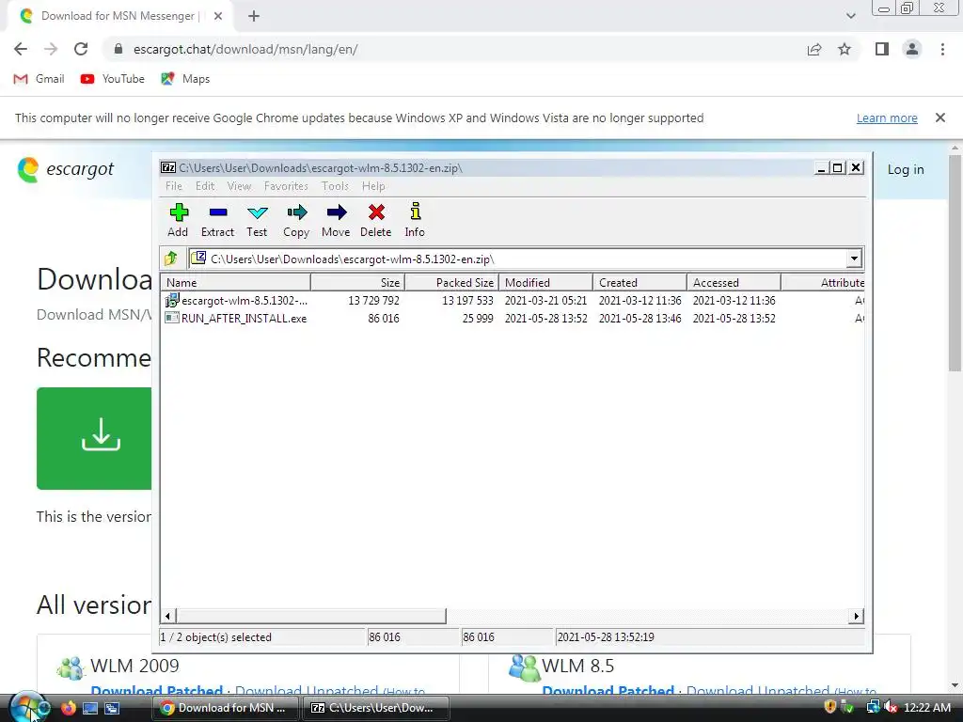
Task: Open the File menu in 7-Zip
Action: click(x=174, y=186)
